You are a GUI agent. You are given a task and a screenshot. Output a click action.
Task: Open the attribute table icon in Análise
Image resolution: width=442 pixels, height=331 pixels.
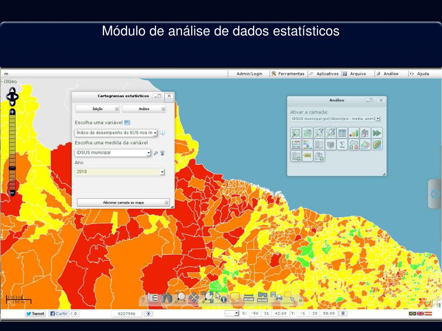tap(342, 133)
